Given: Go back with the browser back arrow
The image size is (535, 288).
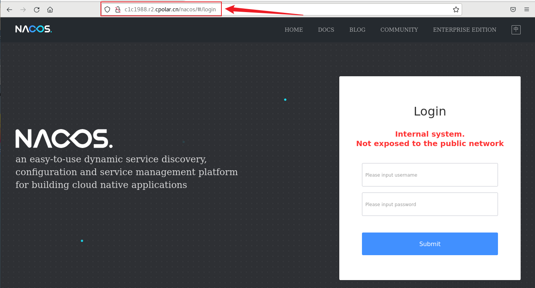Looking at the screenshot, I should 9,10.
